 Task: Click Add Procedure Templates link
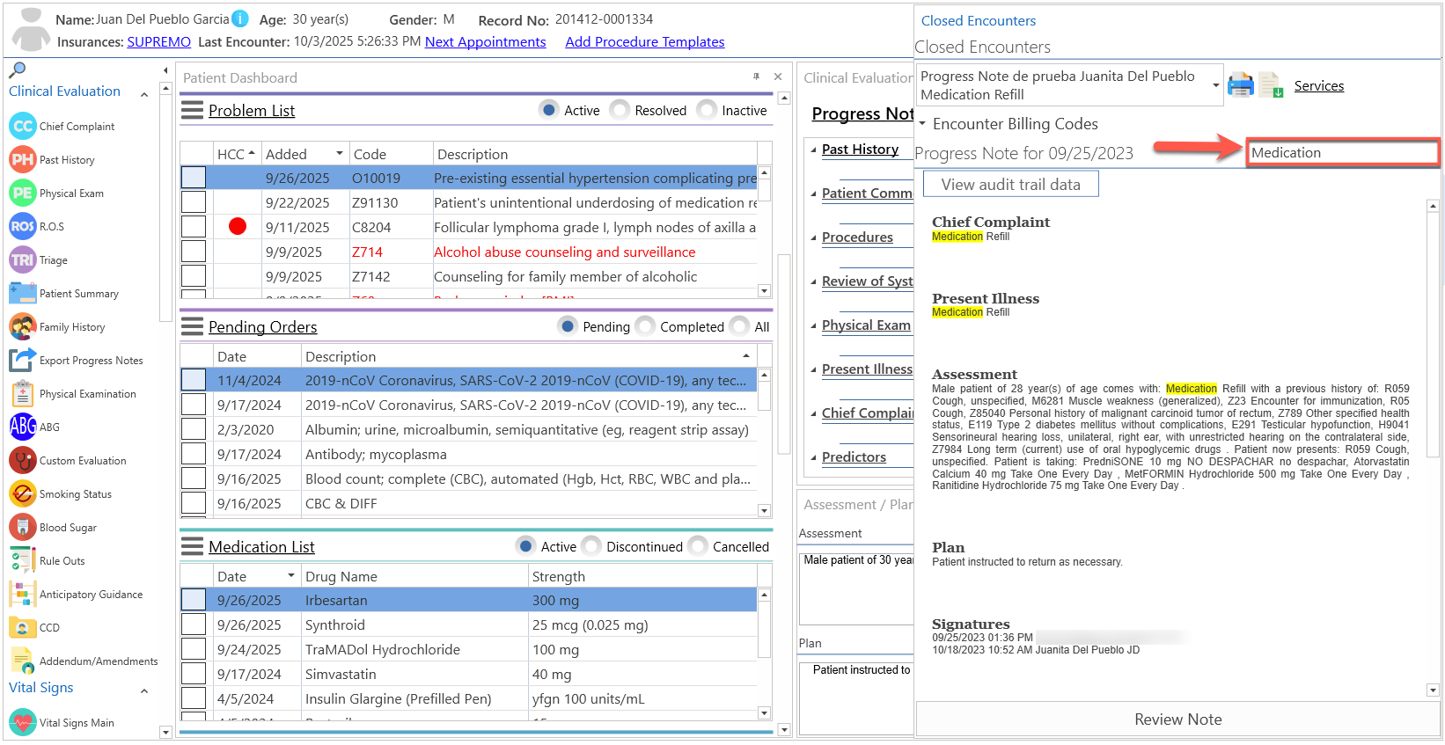[644, 41]
